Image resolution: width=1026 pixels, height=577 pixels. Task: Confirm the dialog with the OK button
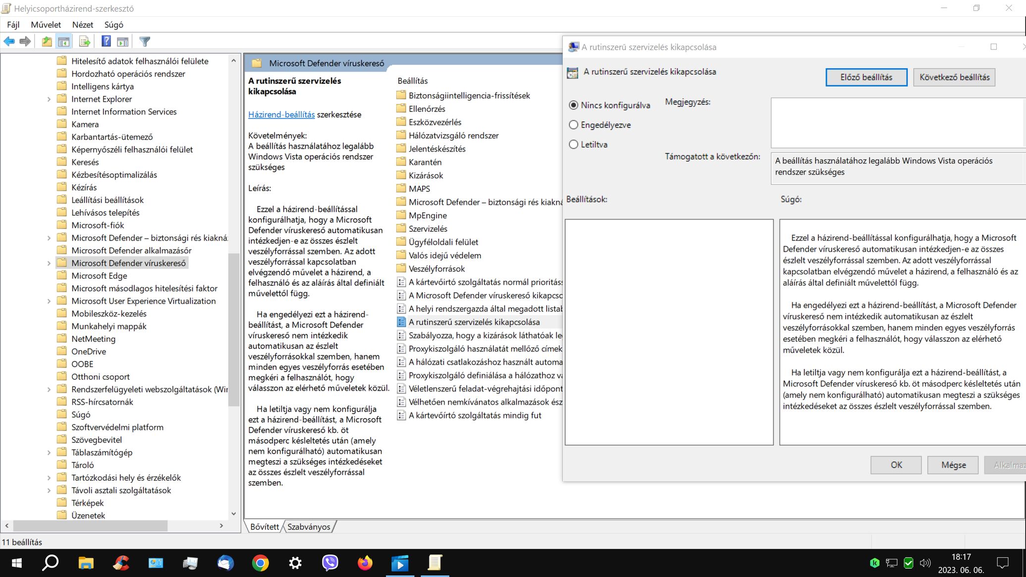pos(896,465)
